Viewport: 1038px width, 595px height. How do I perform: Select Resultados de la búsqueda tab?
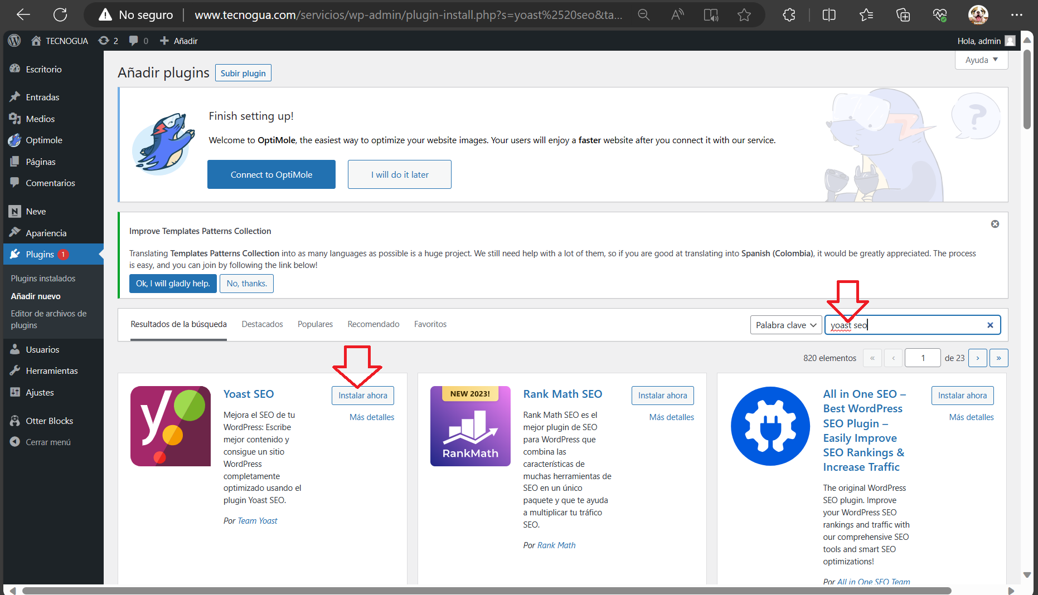point(178,324)
